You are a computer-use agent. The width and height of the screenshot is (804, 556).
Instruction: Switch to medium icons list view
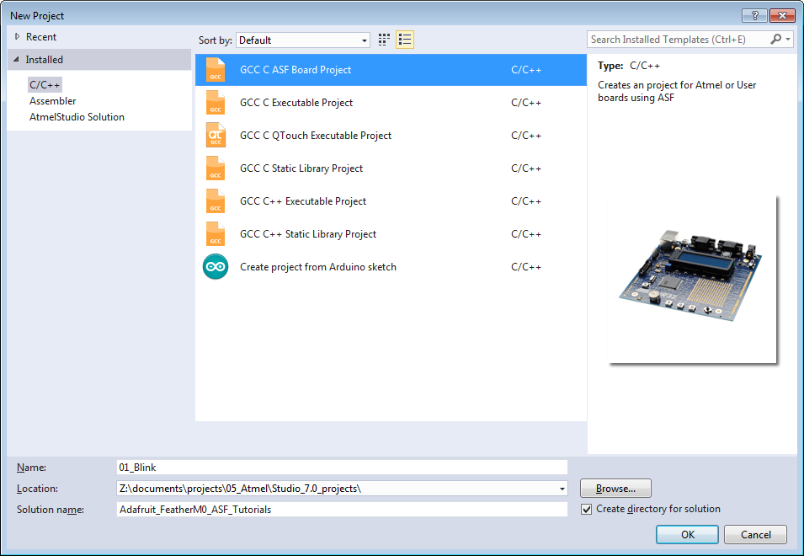coord(405,40)
